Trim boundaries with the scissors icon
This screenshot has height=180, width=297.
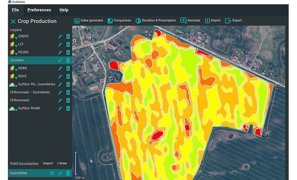coord(52,173)
